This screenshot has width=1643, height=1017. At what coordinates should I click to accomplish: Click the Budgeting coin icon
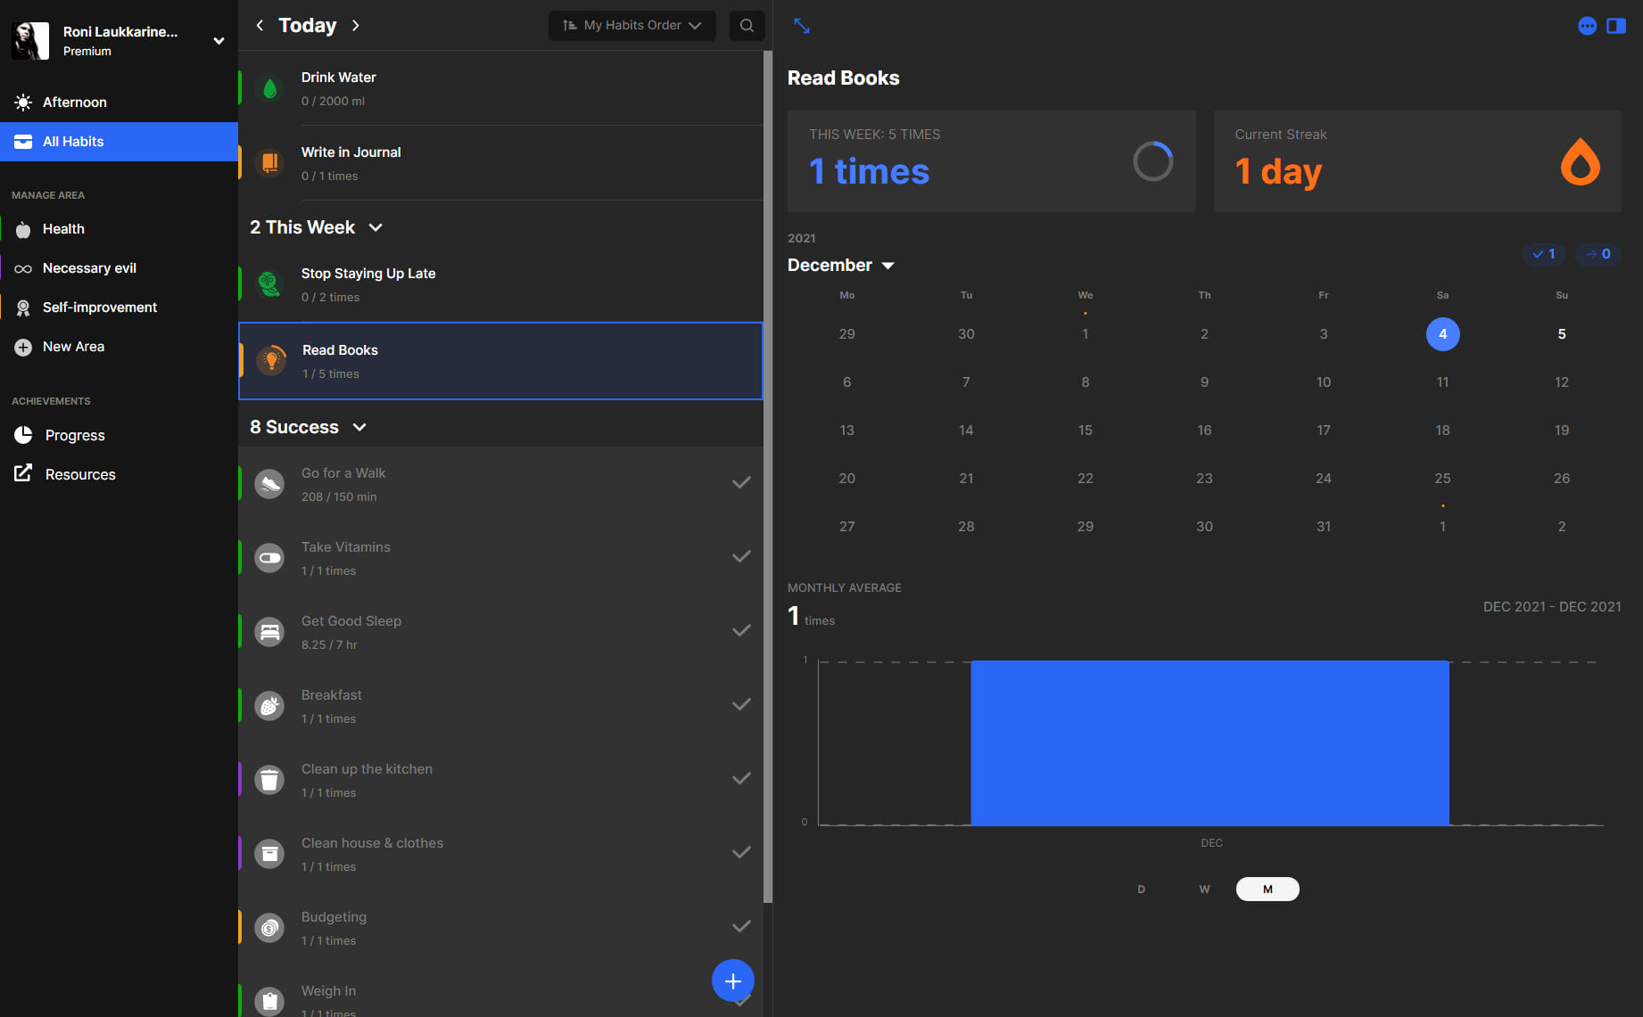269,928
